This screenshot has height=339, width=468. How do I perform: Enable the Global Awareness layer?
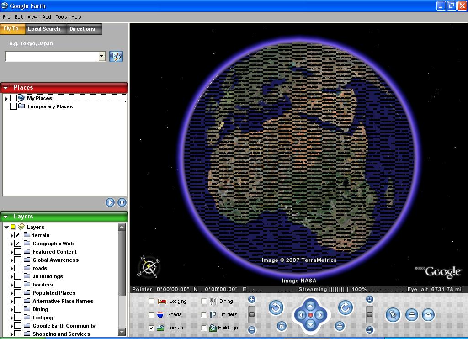18,260
